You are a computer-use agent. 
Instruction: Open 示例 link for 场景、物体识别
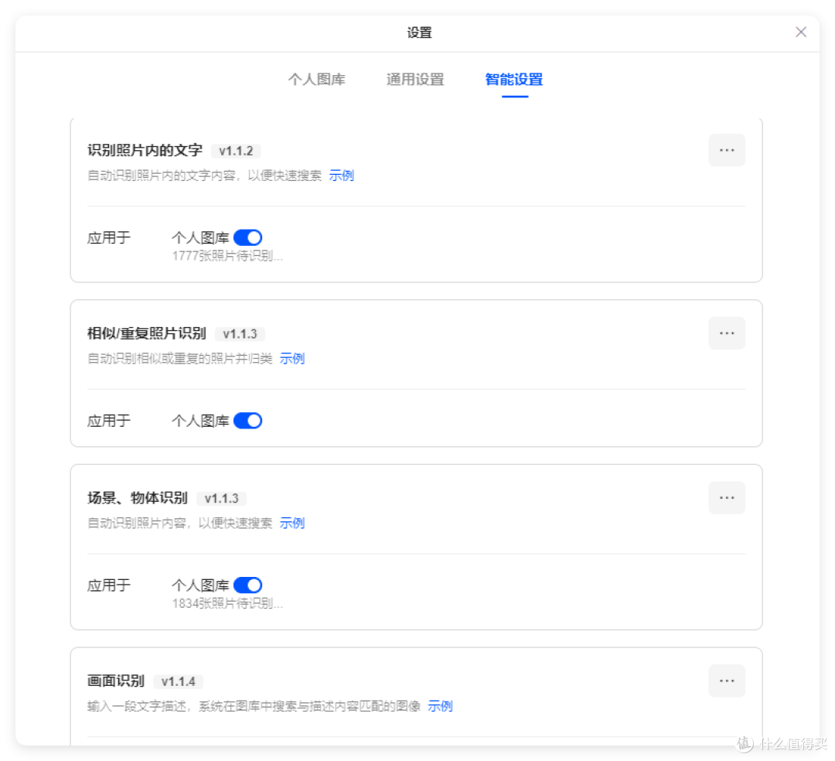291,523
